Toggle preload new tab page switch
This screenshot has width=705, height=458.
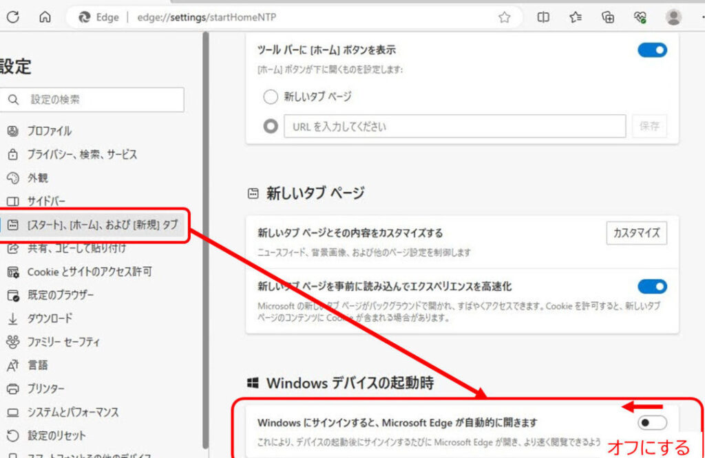click(x=652, y=286)
